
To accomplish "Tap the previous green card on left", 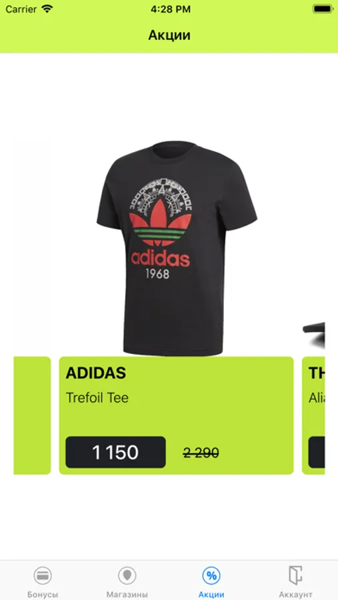I will tap(32, 415).
